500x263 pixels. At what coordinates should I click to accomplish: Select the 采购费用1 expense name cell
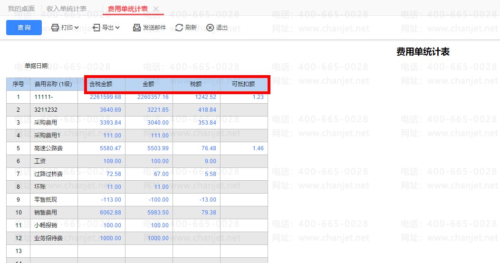coord(54,136)
